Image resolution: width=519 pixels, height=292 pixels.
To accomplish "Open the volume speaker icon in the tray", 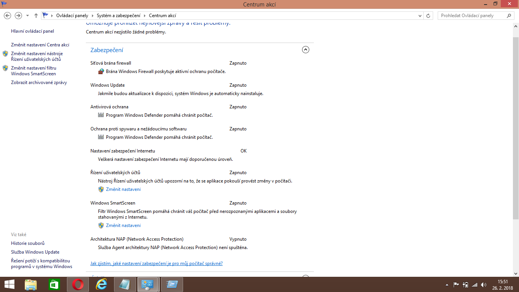I will (x=484, y=284).
